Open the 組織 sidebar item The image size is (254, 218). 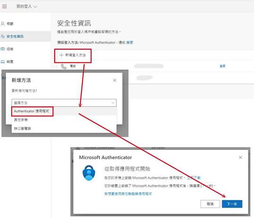(10, 49)
